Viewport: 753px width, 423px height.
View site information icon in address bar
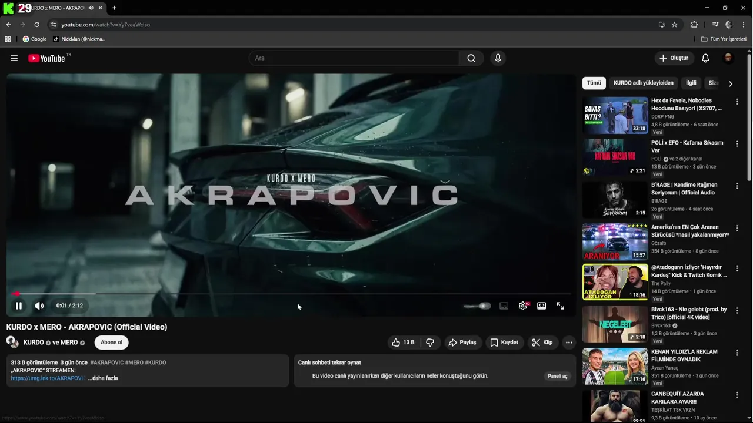pos(54,25)
